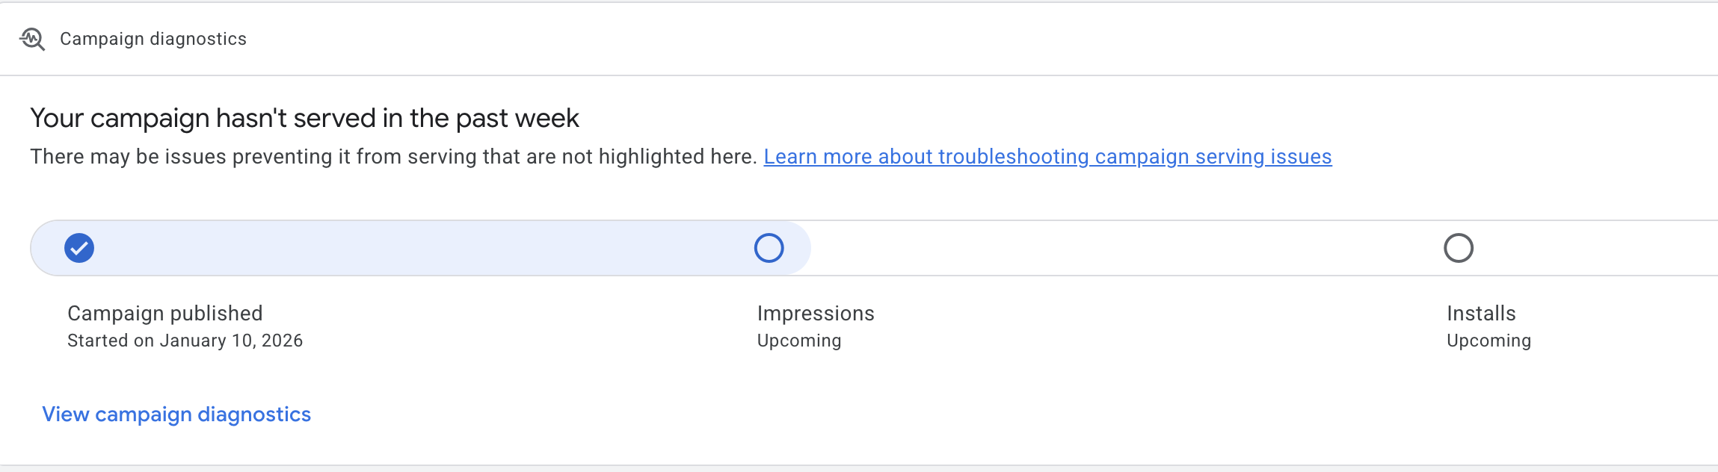Open the troubleshooting campaign serving issues link
The image size is (1718, 472).
[1047, 156]
